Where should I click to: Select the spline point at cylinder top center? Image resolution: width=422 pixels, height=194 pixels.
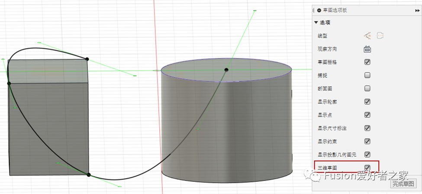pos(226,70)
